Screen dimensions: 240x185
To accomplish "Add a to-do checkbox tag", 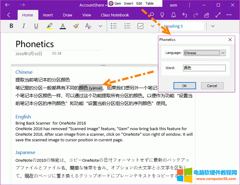I will click(x=140, y=26).
